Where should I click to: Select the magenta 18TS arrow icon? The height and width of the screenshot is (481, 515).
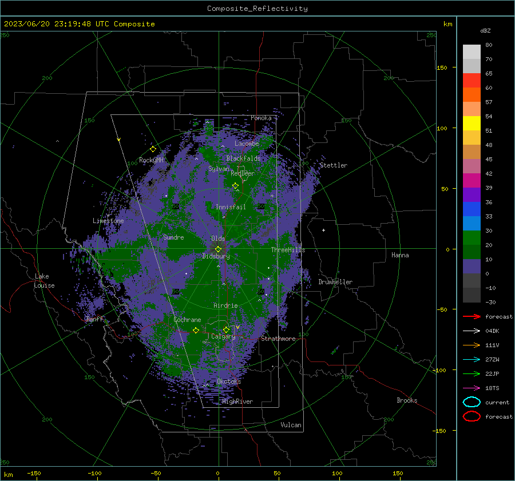point(472,388)
